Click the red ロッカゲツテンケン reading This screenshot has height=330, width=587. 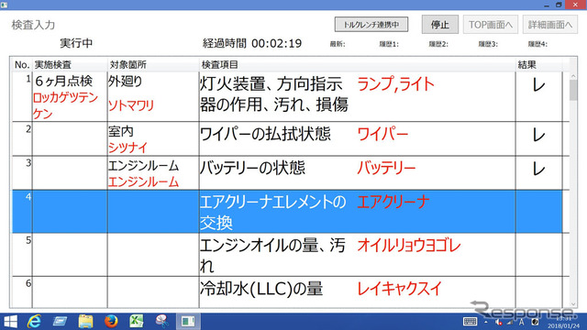[x=65, y=106]
